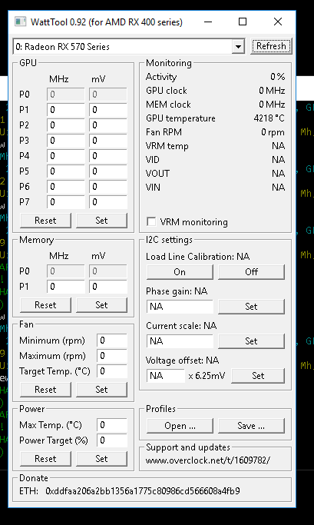Viewport: 314px width, 525px height.
Task: Click Set next to Voltage offset
Action: (x=258, y=376)
